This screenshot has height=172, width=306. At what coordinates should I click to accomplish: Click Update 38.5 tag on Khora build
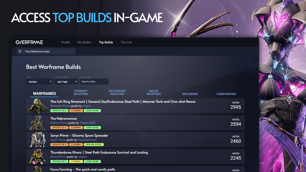59,161
